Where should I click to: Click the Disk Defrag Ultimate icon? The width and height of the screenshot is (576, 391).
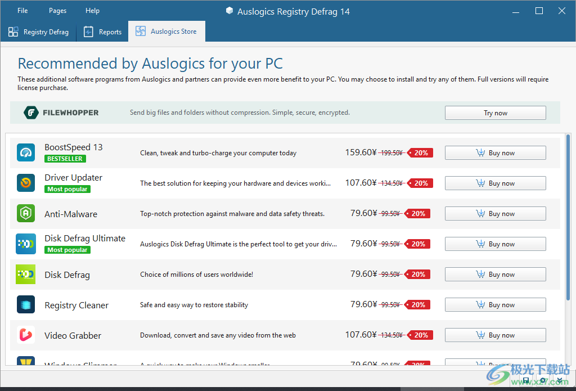tap(26, 244)
